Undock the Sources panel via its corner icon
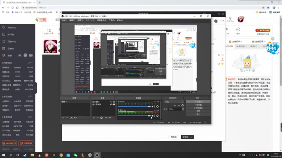 pos(115,98)
